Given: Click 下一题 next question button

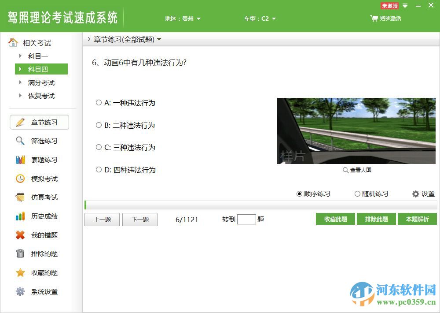Looking at the screenshot, I should coord(140,219).
